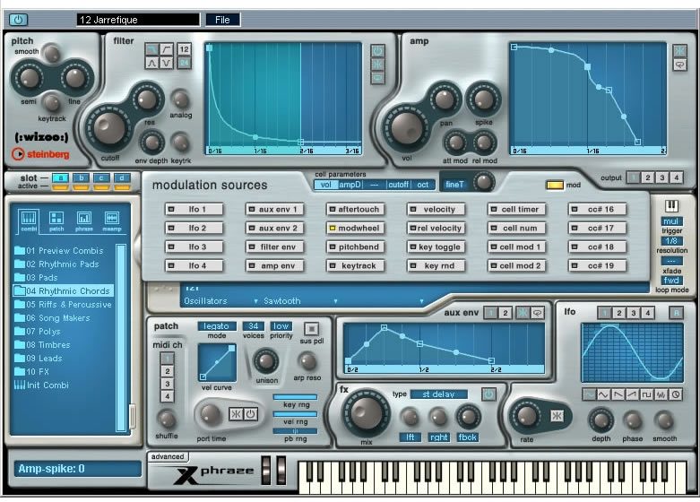Open the Oscillators category dropdown
This screenshot has width=700, height=502.
point(221,301)
